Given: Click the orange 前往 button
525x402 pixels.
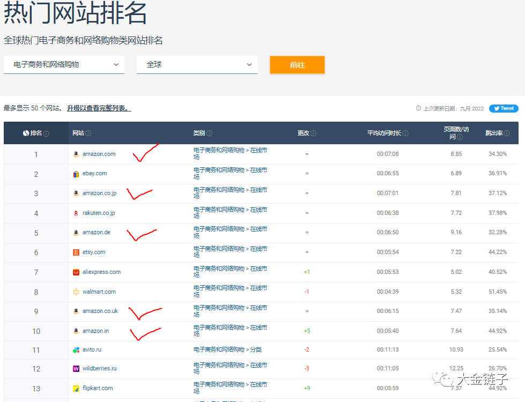Looking at the screenshot, I should 297,65.
